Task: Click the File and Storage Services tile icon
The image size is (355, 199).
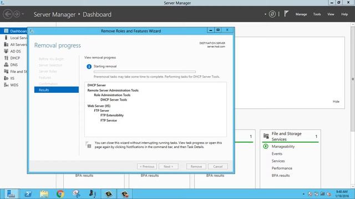Action: coord(266,136)
